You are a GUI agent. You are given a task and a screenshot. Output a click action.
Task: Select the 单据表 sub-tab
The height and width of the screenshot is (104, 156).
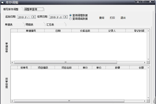point(9,25)
